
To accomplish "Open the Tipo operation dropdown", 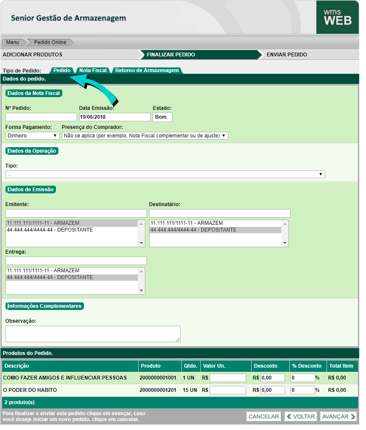I will (x=165, y=174).
